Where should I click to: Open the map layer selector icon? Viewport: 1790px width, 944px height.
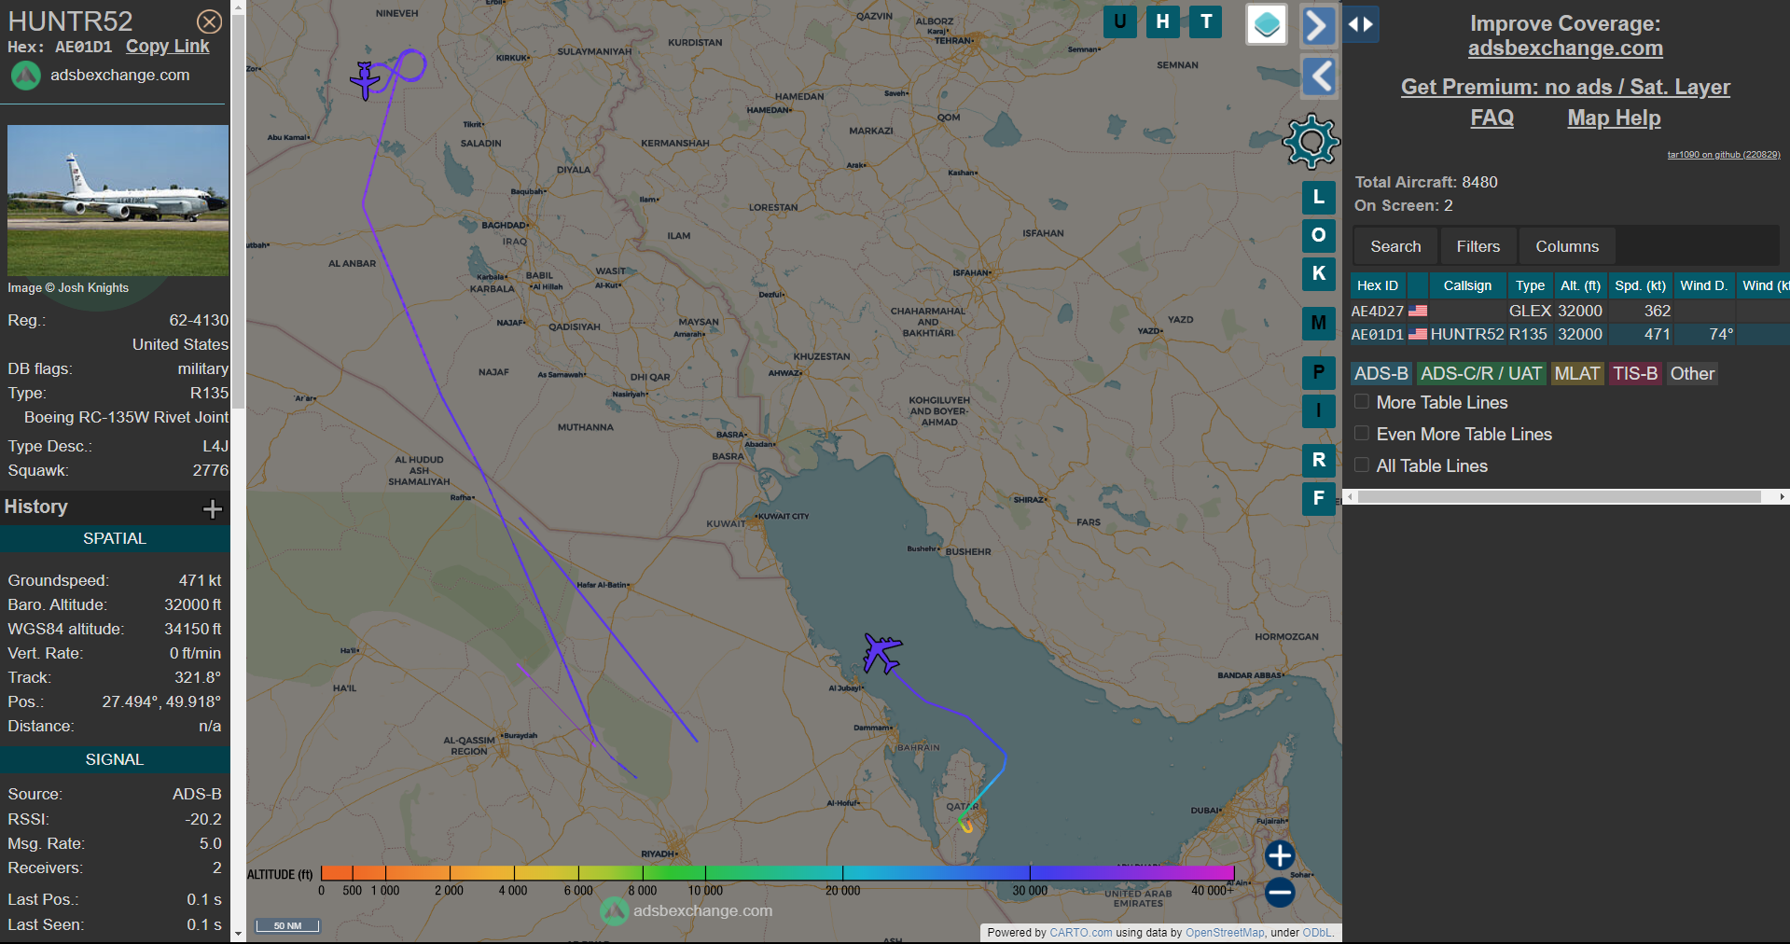1267,24
